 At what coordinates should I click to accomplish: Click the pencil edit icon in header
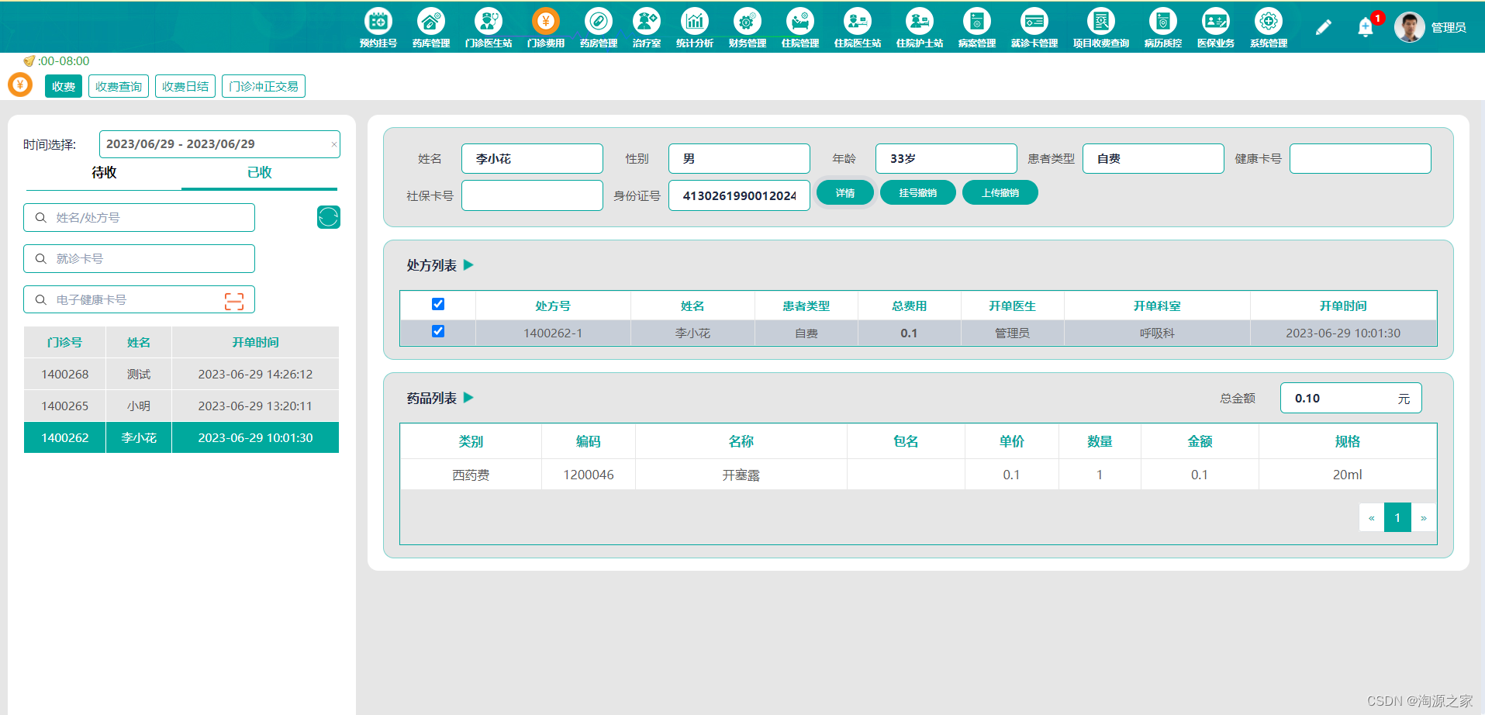pyautogui.click(x=1324, y=27)
